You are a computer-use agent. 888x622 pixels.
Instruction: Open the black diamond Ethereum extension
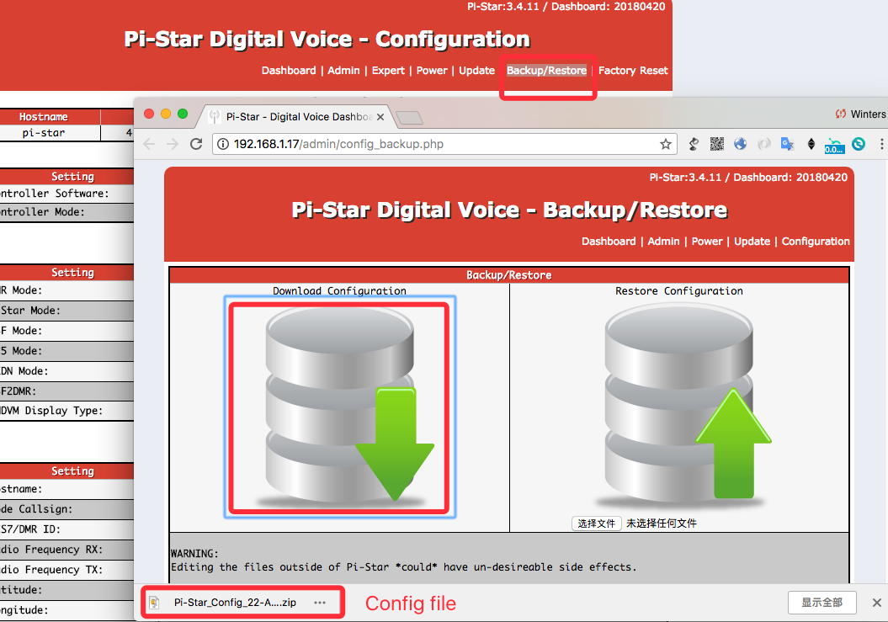pos(811,144)
